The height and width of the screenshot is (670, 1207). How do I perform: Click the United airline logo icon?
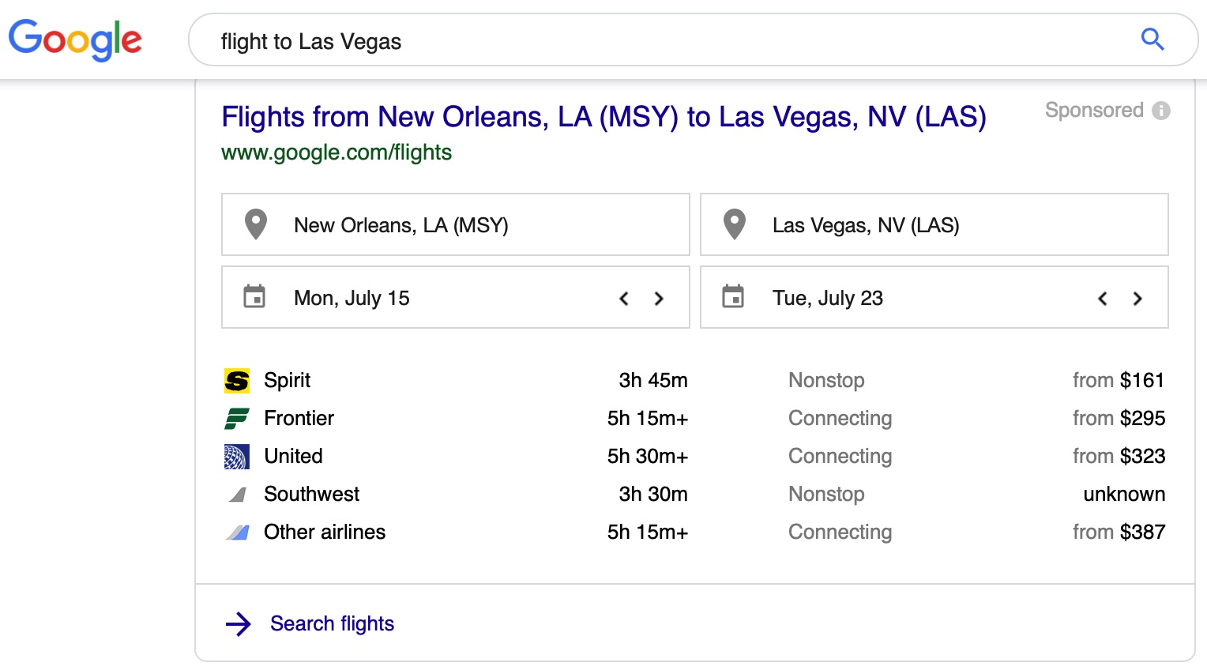(237, 457)
